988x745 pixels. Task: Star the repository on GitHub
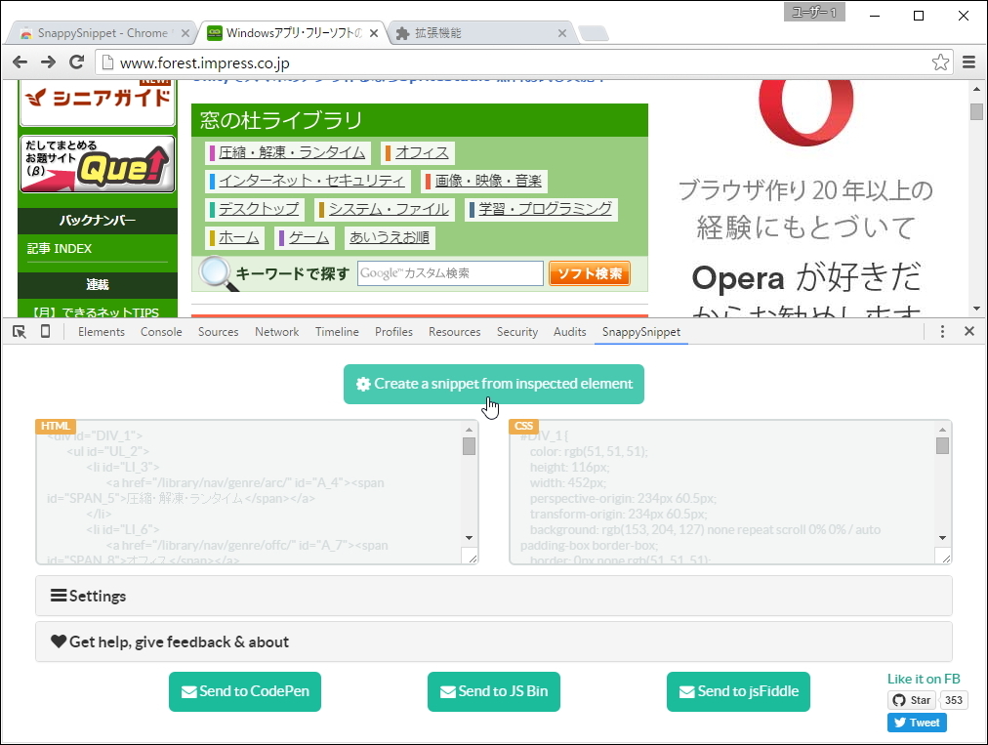click(x=910, y=699)
